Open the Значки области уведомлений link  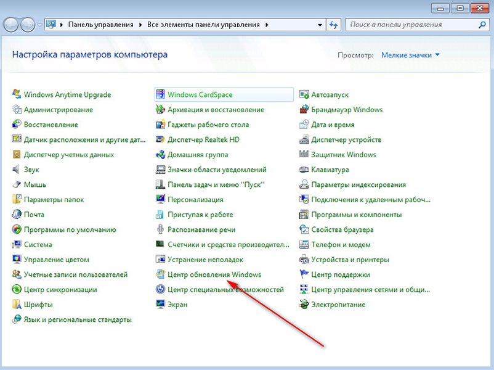(217, 170)
